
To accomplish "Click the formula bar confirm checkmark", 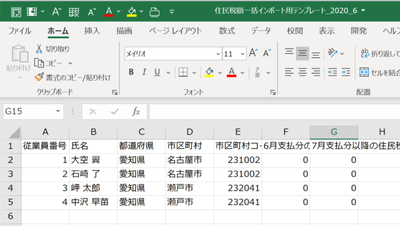I will click(115, 112).
